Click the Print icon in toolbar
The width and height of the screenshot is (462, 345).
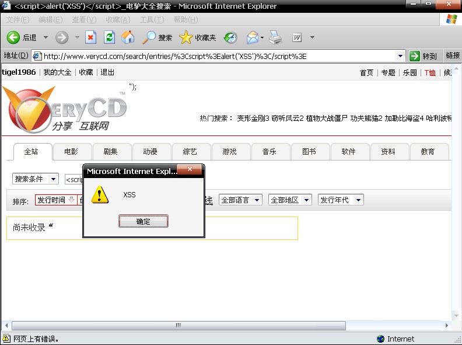click(x=276, y=37)
